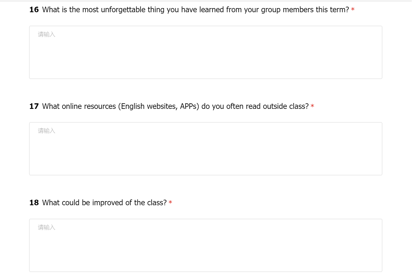Click the bold number 16 label
The width and height of the screenshot is (412, 273).
34,10
